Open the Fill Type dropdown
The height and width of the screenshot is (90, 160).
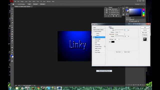click(116, 39)
